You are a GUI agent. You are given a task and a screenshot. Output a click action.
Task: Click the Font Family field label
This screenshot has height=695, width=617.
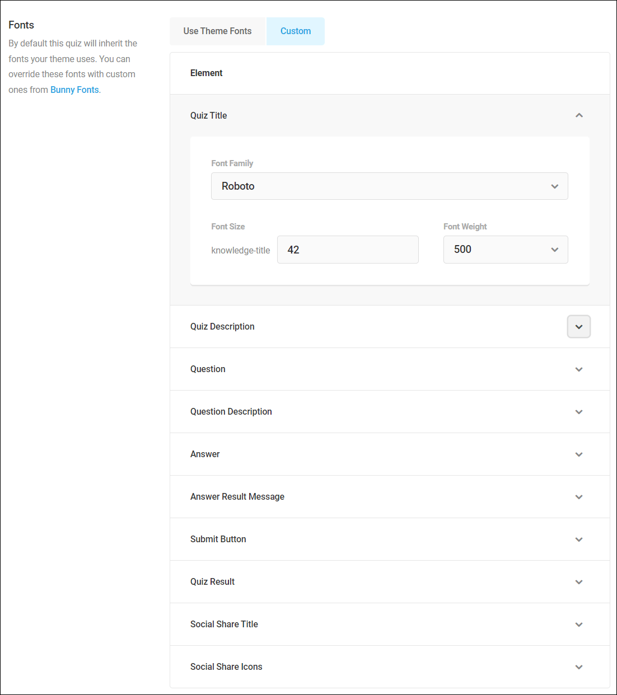232,163
